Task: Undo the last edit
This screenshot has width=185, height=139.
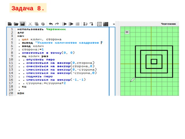Action: coord(51,24)
